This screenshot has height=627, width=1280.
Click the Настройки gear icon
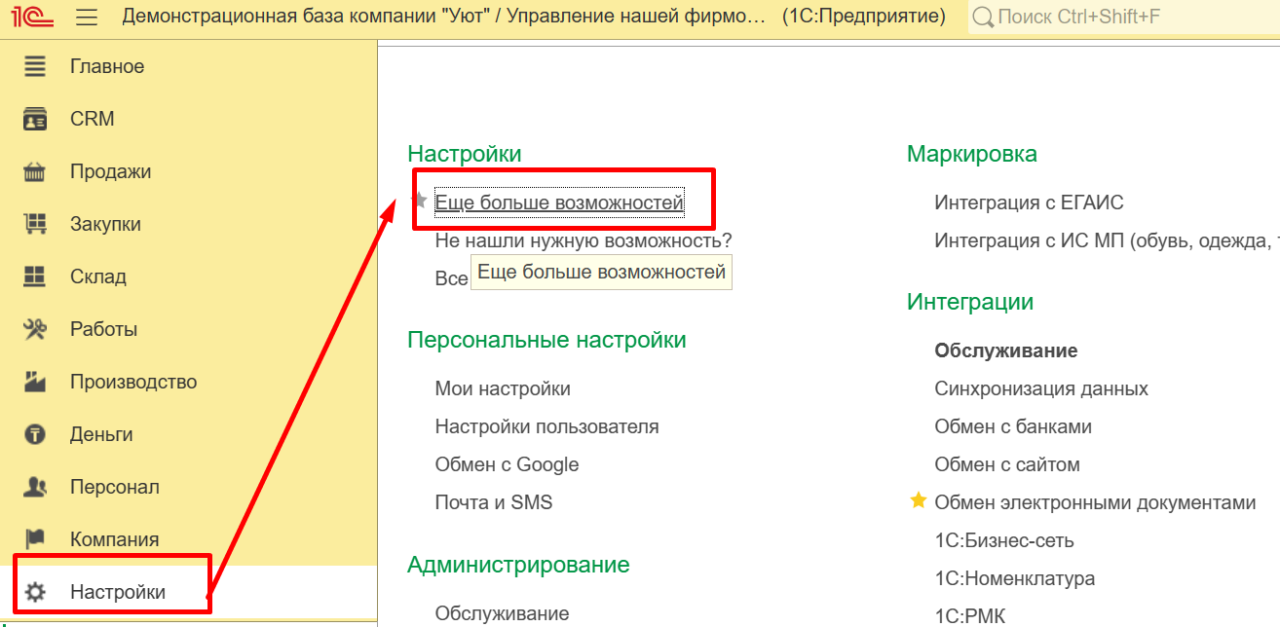coord(35,592)
